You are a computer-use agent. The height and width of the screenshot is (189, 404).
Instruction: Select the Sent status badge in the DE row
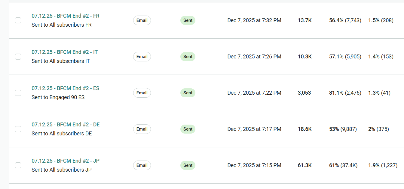[x=188, y=129]
